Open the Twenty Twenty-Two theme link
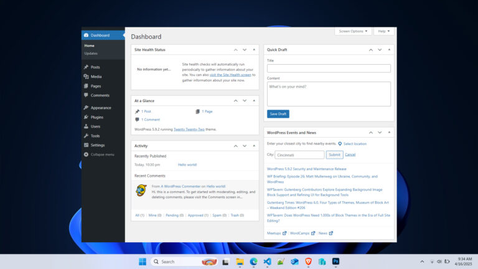478x269 pixels. [189, 130]
